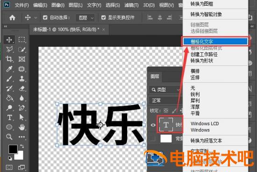Screen dimensions: 257x172
Task: Click the 图层 panel tab
Action: tap(155, 76)
